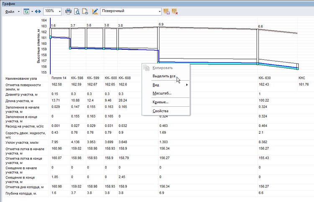This screenshot has height=202, width=314.
Task: Click the refresh graph icon
Action: (x=26, y=11)
